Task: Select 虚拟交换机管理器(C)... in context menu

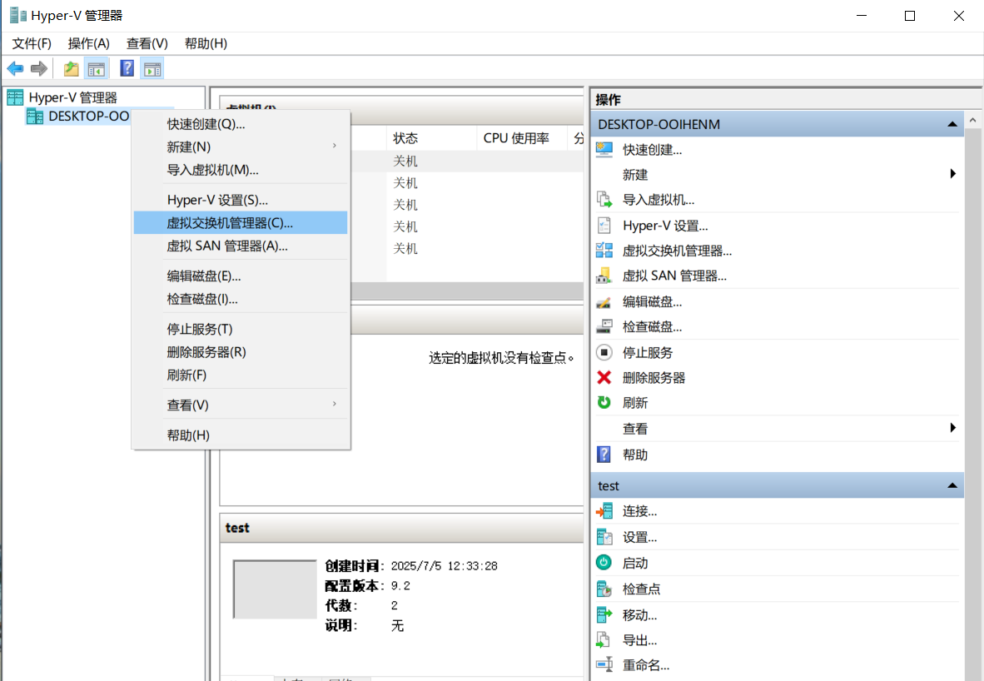Action: point(230,223)
